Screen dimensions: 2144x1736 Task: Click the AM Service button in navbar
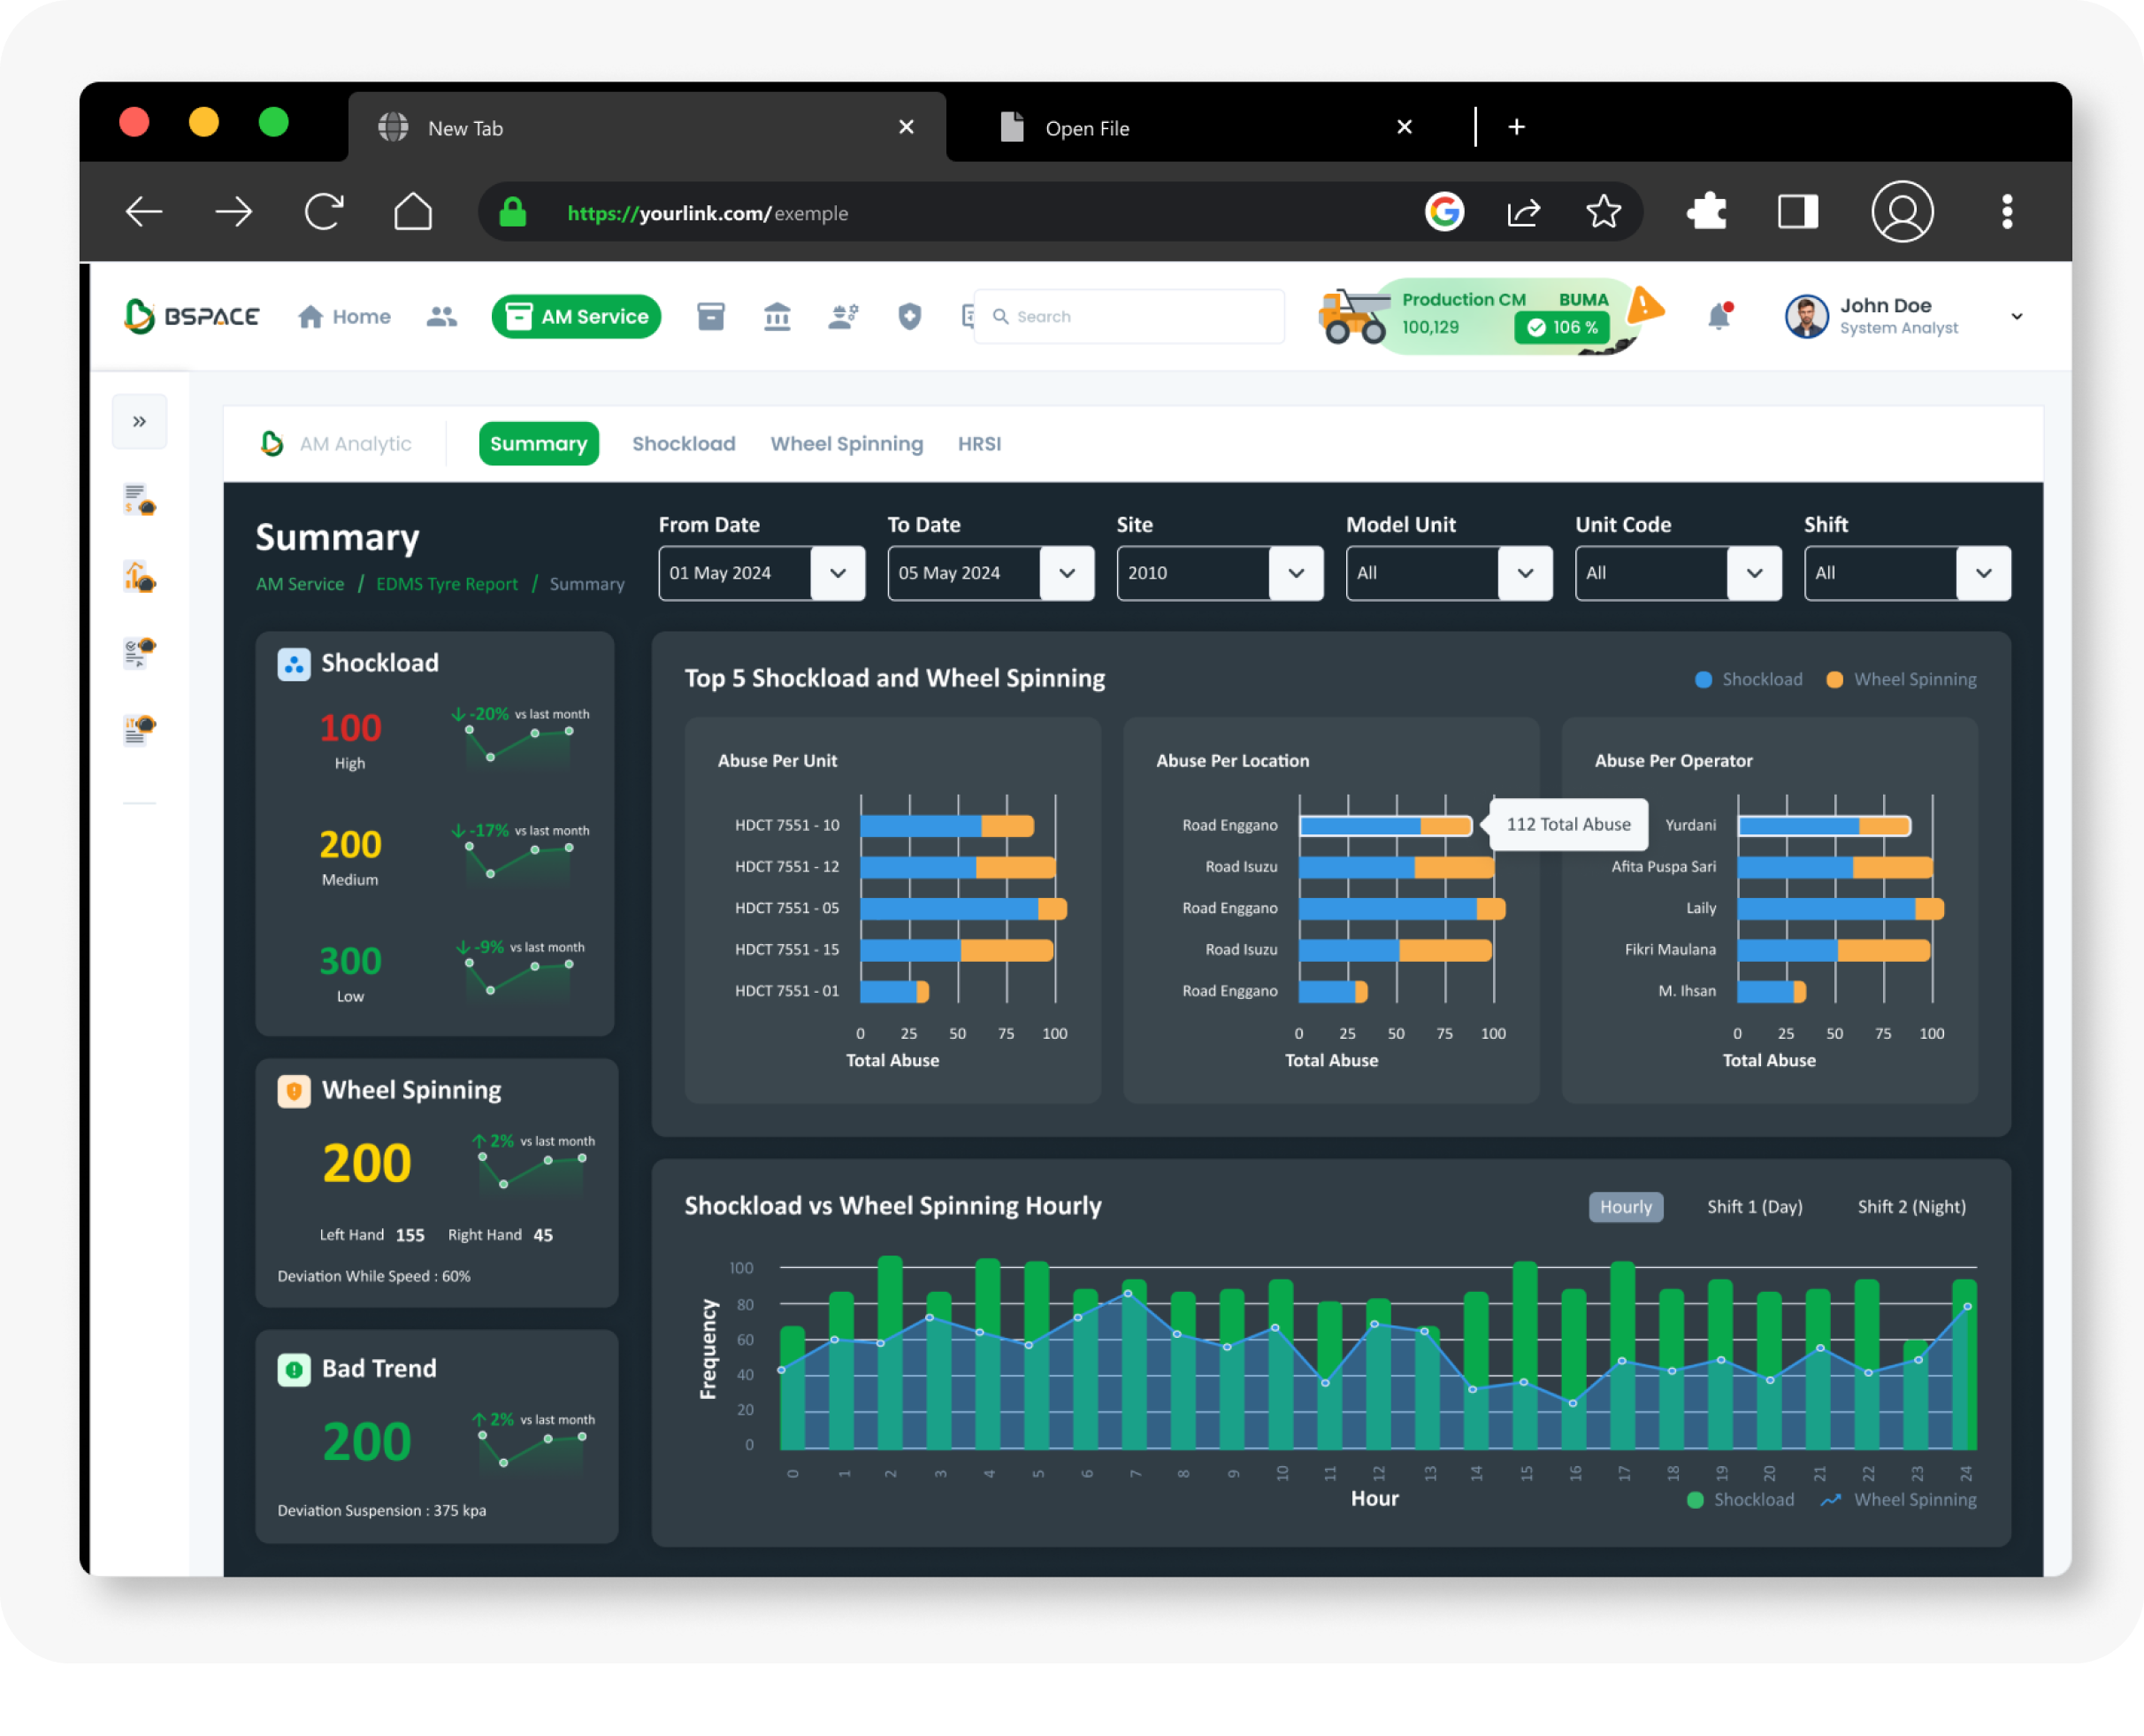click(577, 317)
